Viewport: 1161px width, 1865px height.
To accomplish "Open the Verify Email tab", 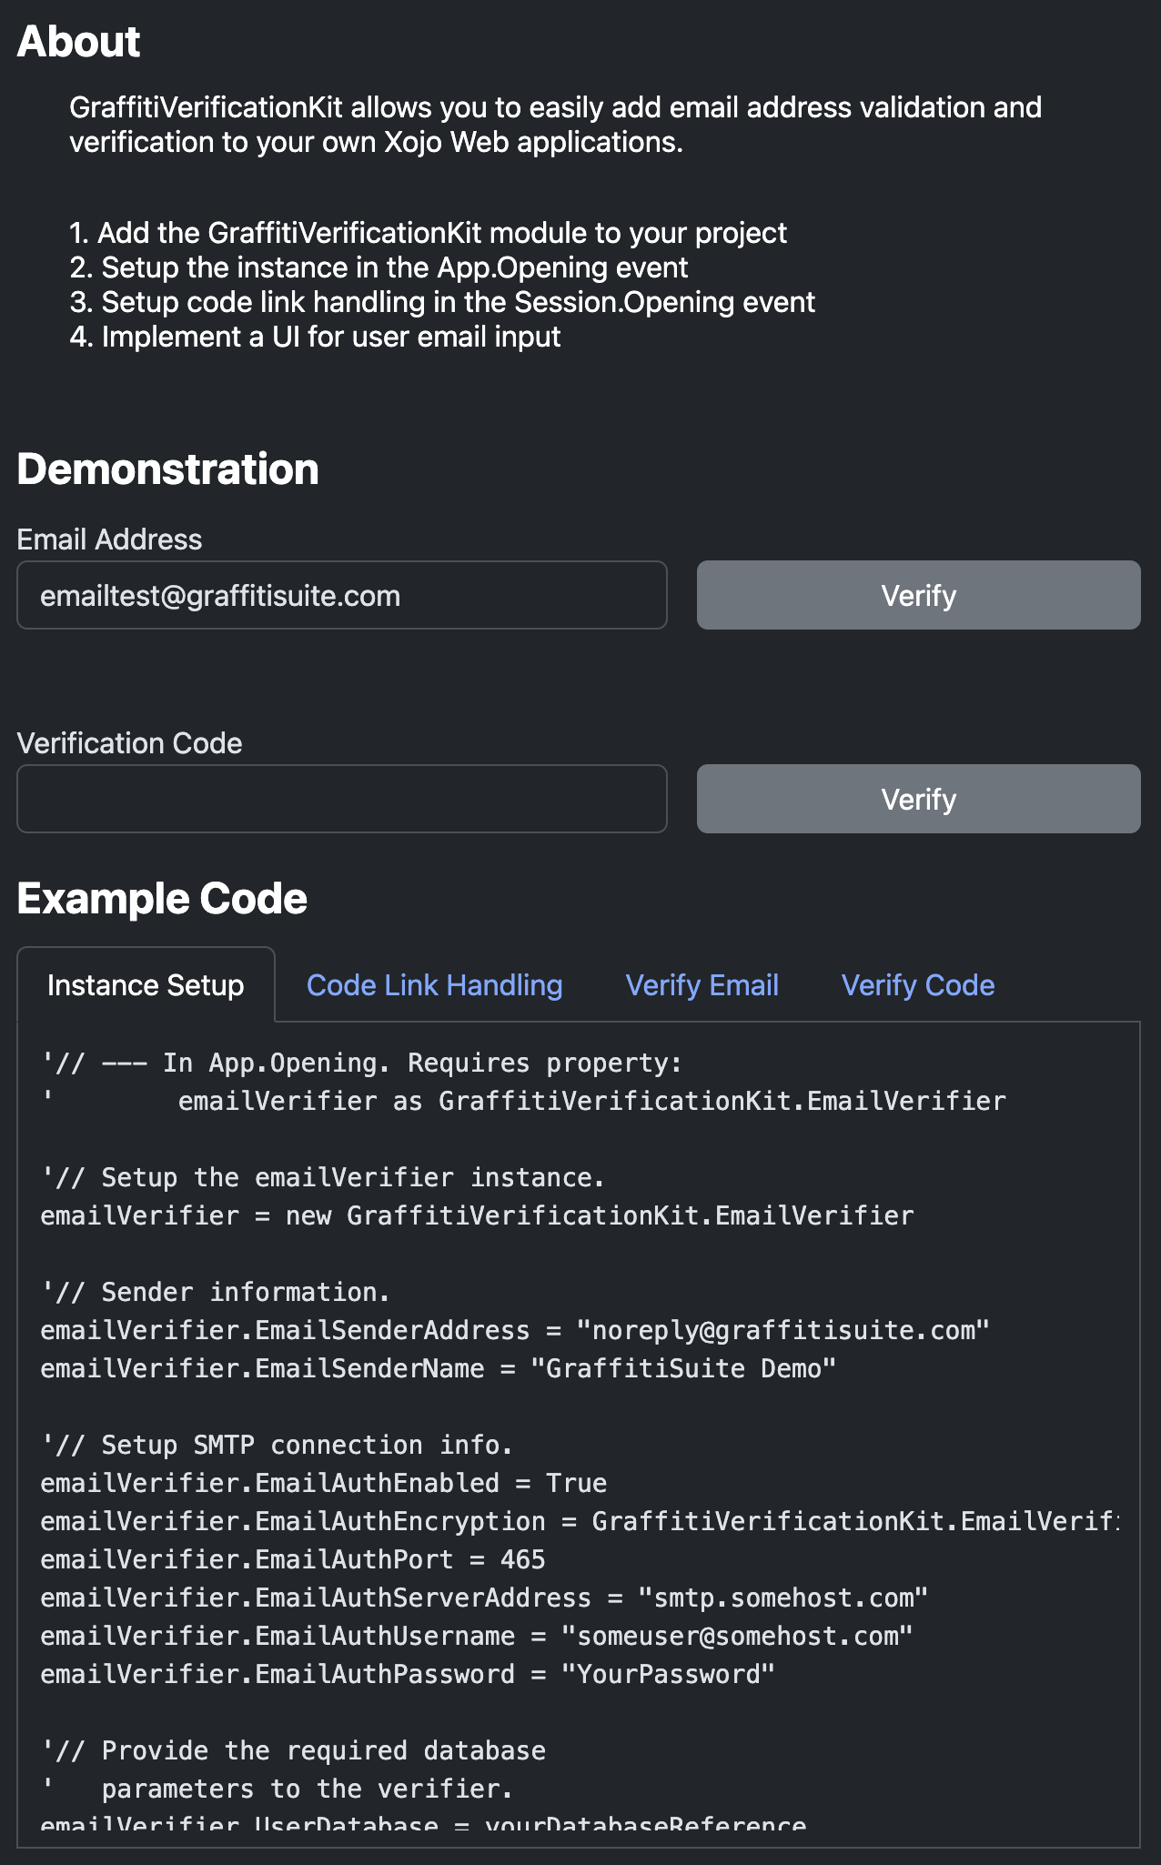I will (x=702, y=985).
